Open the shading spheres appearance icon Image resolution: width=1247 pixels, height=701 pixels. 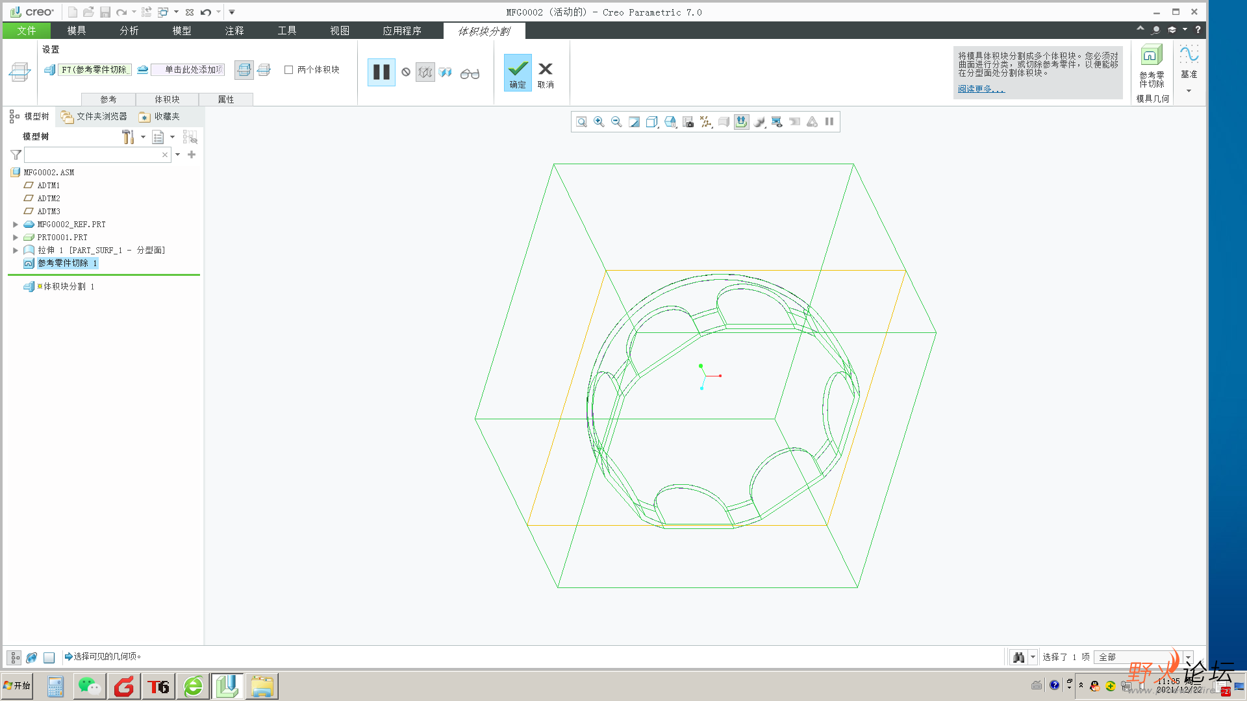tap(759, 122)
